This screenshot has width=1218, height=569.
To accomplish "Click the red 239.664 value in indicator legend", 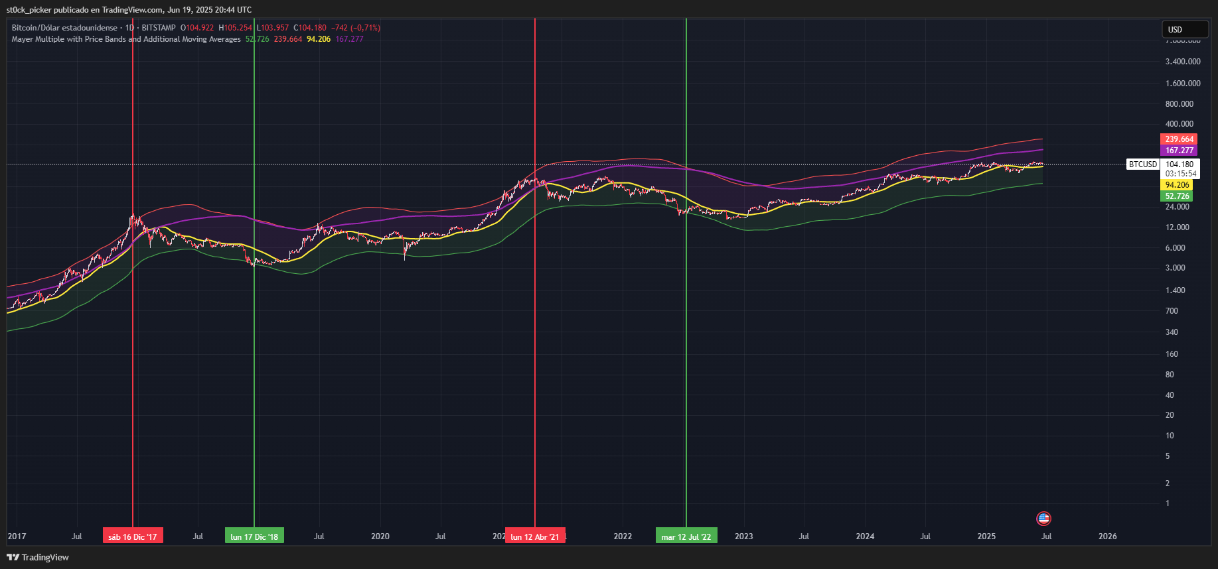I will pos(288,39).
